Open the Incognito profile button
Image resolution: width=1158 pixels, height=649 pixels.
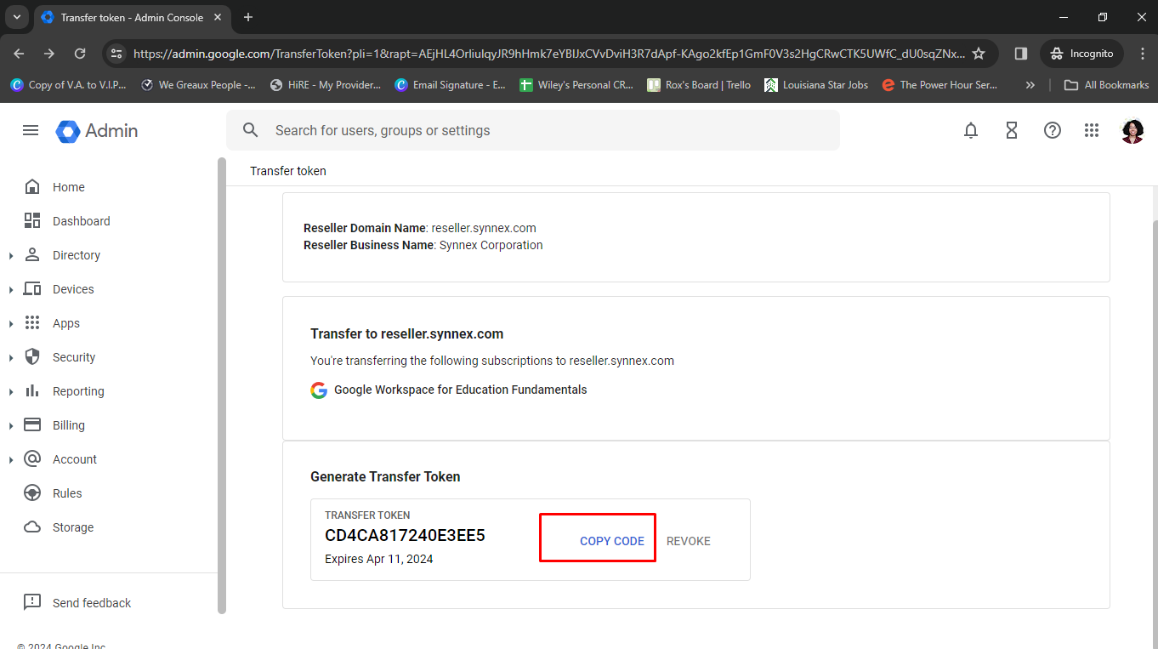click(1081, 54)
